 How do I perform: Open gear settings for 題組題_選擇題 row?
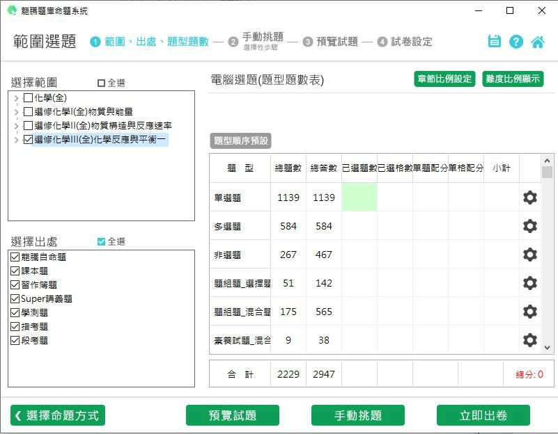pyautogui.click(x=530, y=283)
